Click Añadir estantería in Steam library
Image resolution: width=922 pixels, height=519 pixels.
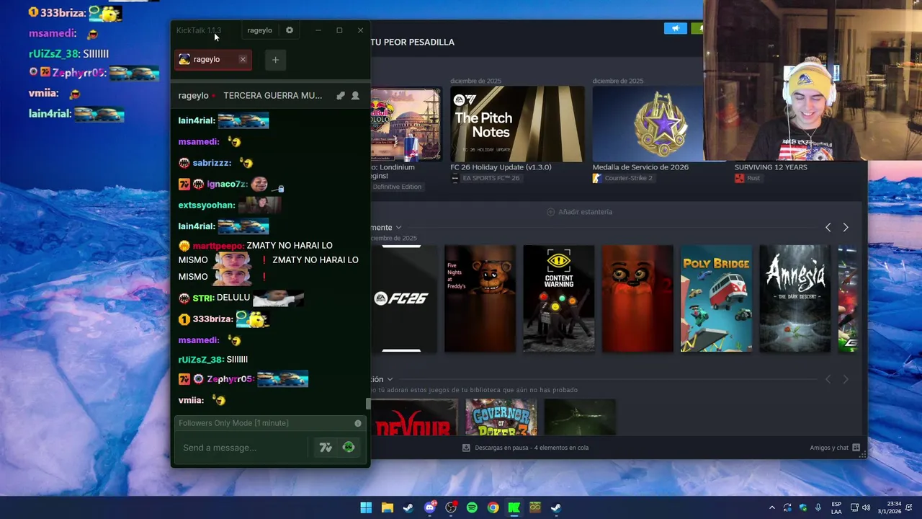[x=579, y=212]
